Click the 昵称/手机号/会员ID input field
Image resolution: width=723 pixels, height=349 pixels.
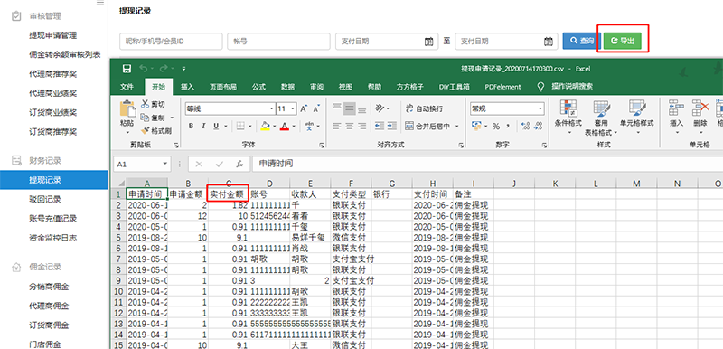point(171,41)
